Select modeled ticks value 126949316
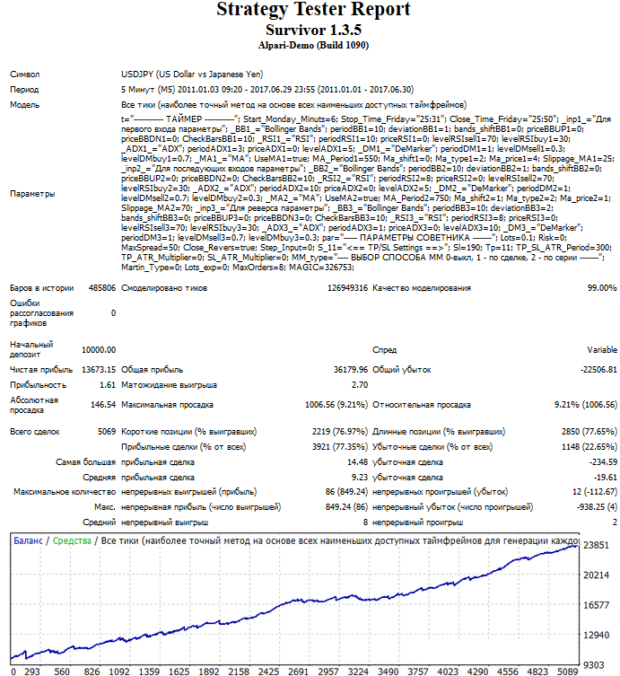This screenshot has height=676, width=620. pos(347,288)
